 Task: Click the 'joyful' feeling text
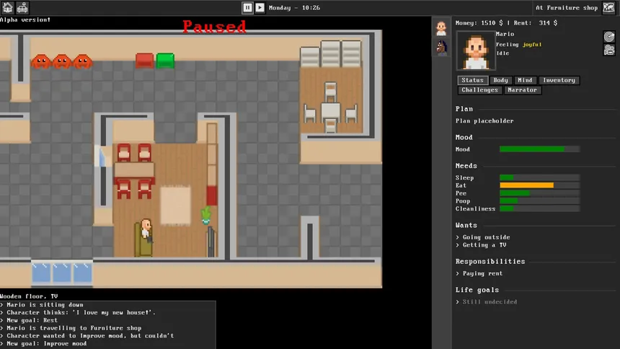point(532,45)
